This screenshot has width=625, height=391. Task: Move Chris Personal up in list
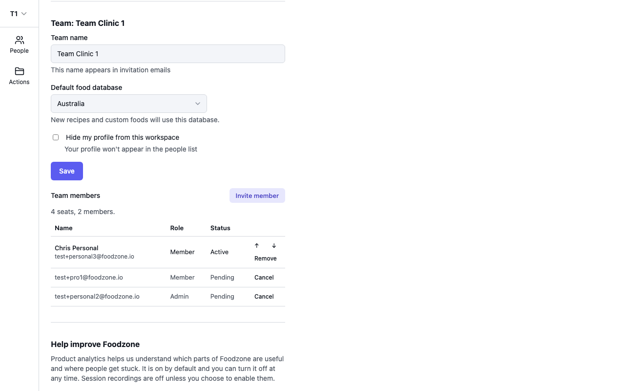click(257, 246)
